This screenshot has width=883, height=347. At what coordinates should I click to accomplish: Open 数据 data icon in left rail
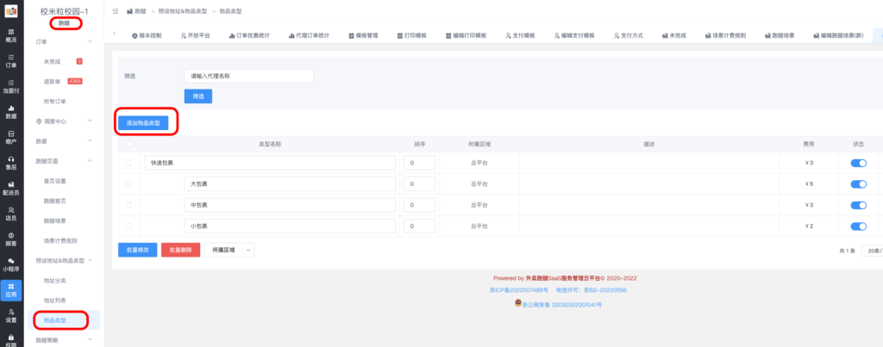(x=11, y=111)
